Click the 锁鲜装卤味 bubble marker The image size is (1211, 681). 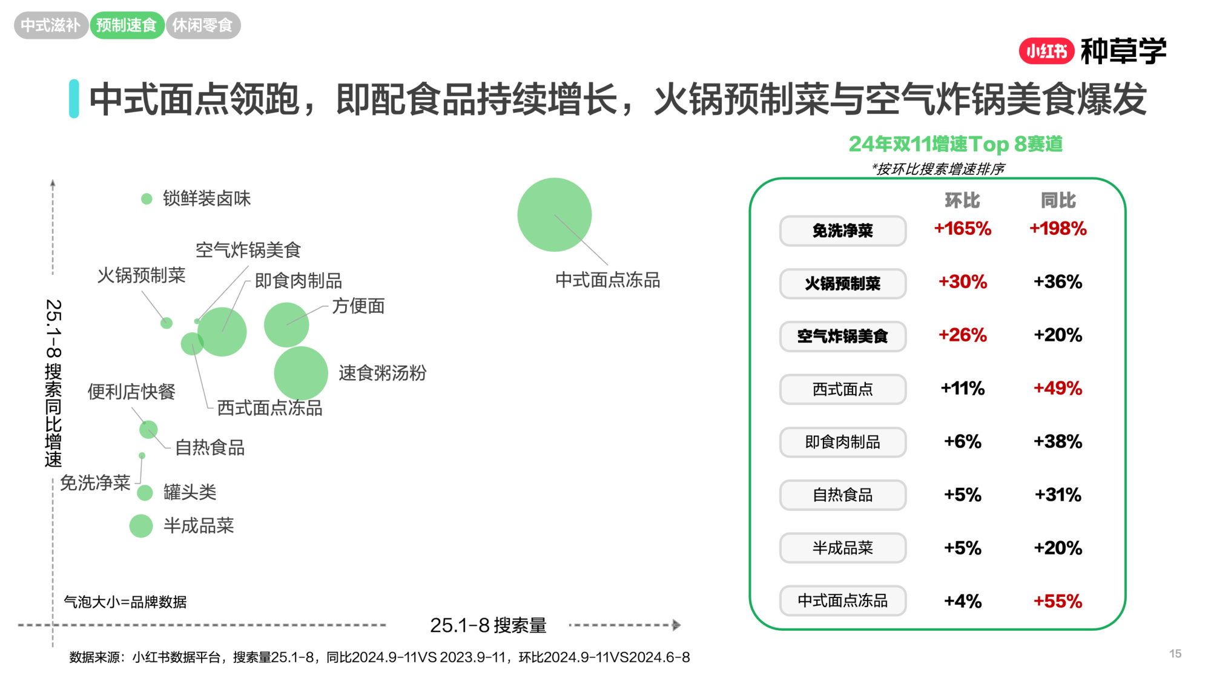145,198
